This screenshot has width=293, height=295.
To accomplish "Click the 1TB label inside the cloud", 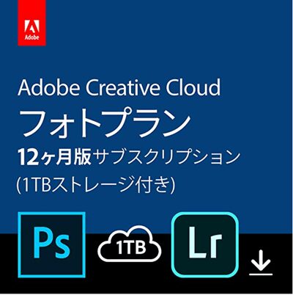I will [131, 247].
